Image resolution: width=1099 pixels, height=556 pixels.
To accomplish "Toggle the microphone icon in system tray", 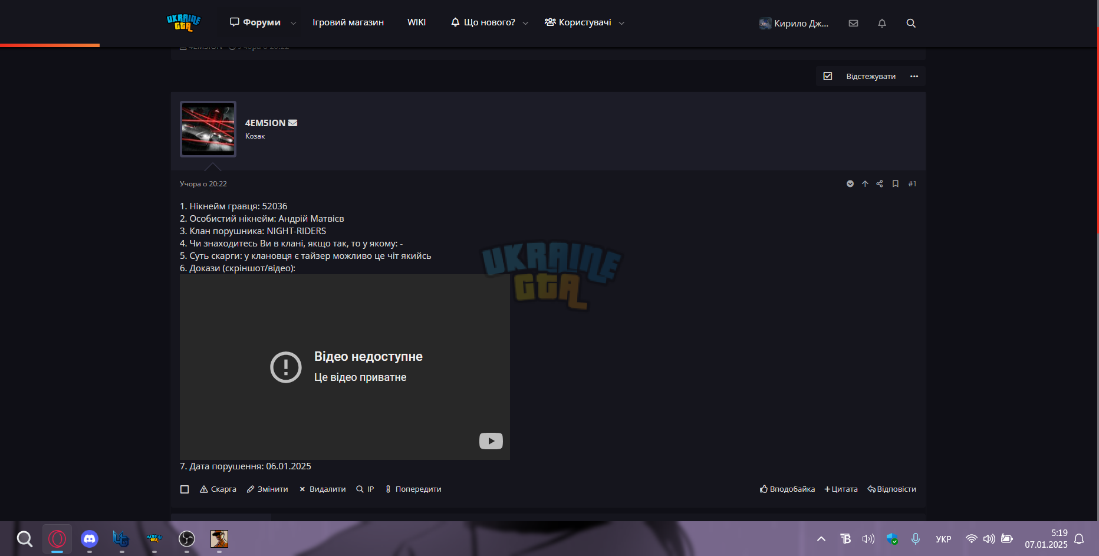I will pyautogui.click(x=916, y=538).
